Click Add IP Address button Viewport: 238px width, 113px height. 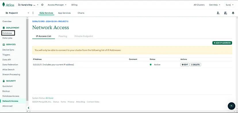pos(222,43)
